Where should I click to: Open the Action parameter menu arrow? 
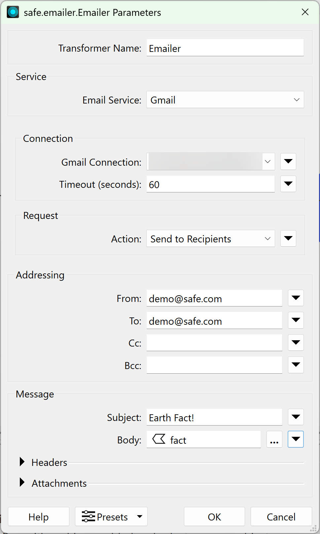coord(288,238)
